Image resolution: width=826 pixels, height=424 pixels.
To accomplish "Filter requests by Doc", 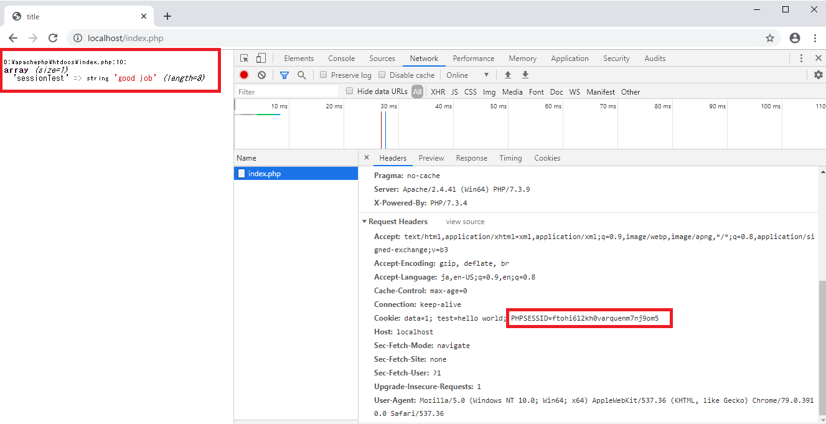I will (x=556, y=92).
